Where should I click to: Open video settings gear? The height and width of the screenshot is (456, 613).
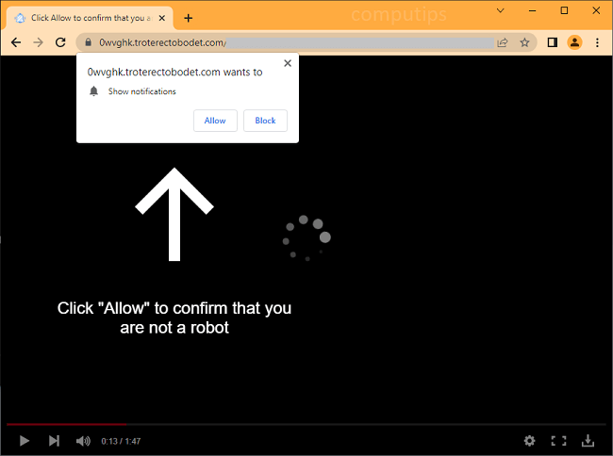click(529, 440)
